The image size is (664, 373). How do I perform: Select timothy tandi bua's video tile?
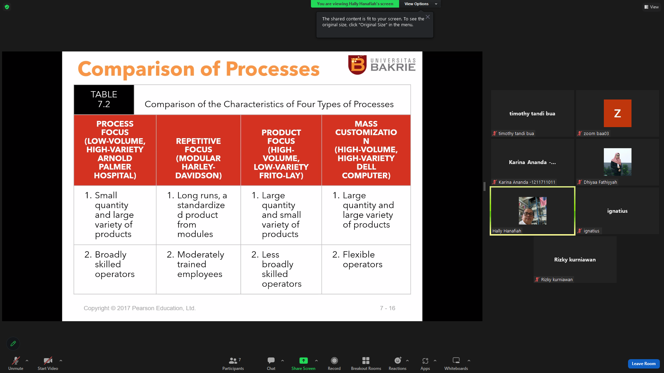click(532, 114)
